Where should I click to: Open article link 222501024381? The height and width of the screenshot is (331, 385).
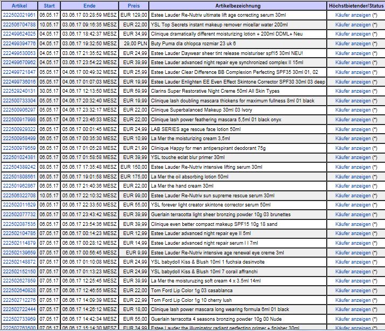click(19, 157)
